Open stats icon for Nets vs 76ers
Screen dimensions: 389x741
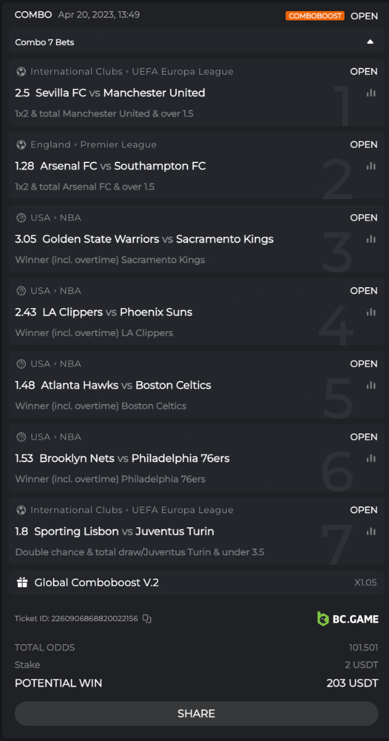tap(371, 458)
